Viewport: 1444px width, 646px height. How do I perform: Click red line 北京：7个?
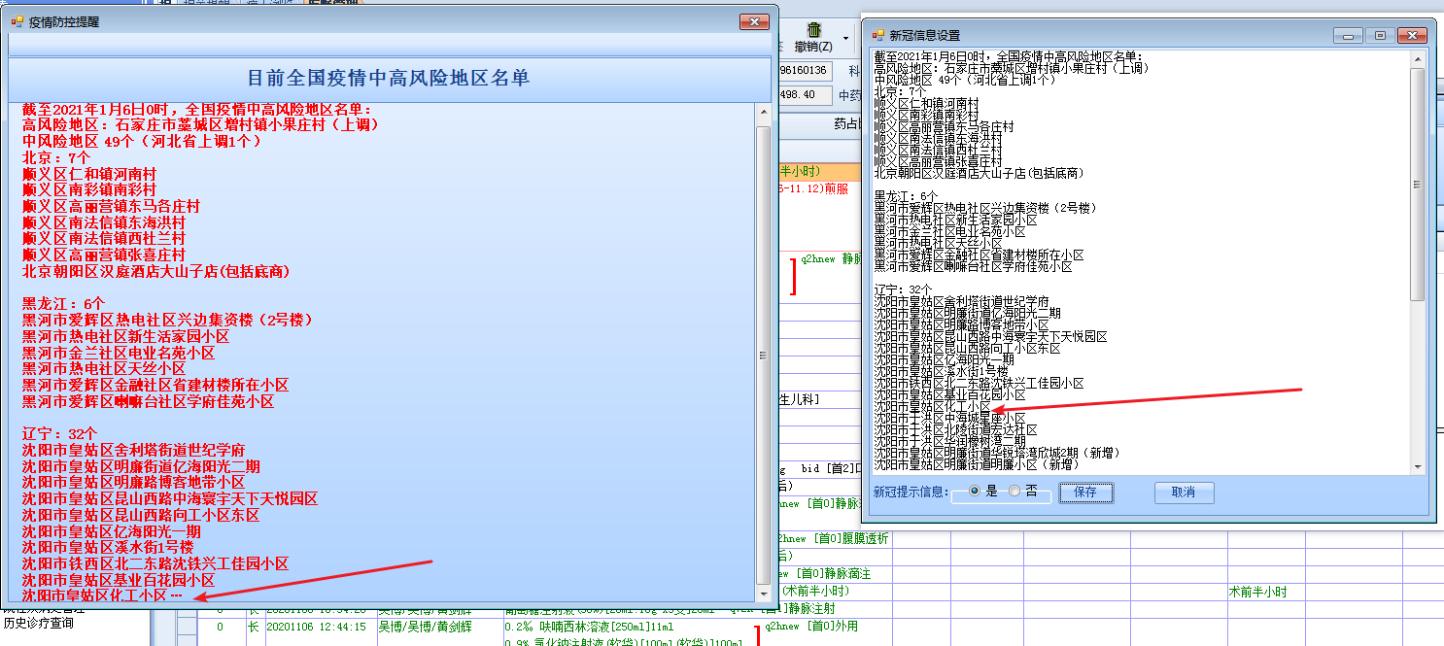[x=56, y=157]
